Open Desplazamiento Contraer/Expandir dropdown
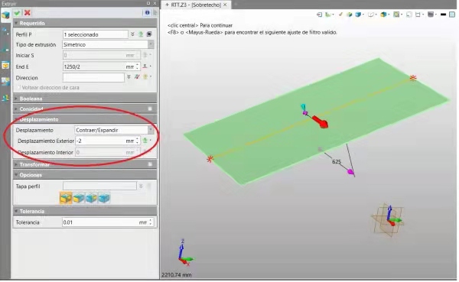459x282 pixels. 151,130
